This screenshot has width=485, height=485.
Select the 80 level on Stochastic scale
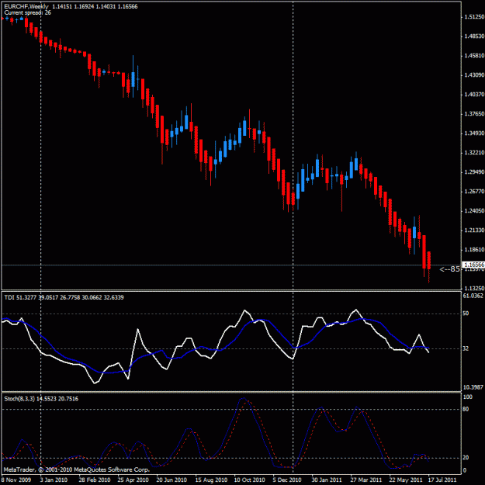pyautogui.click(x=466, y=409)
